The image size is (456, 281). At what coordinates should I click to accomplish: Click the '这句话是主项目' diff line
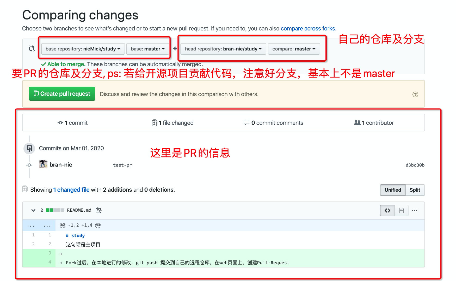[x=224, y=245]
